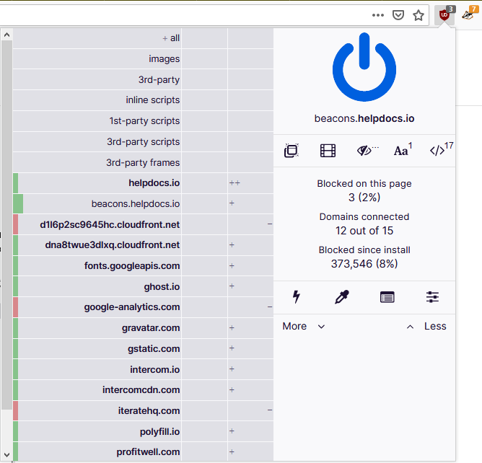The image size is (482, 463).
Task: Enter element zapper mode via lightning icon
Action: point(297,297)
